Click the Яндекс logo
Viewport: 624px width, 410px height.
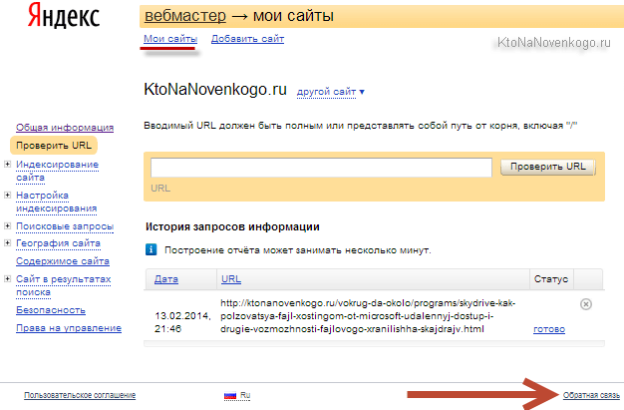click(x=64, y=16)
